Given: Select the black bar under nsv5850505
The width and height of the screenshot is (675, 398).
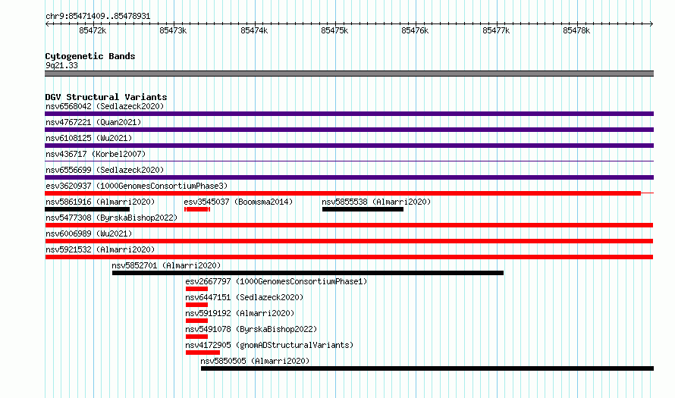Looking at the screenshot, I should click(427, 368).
